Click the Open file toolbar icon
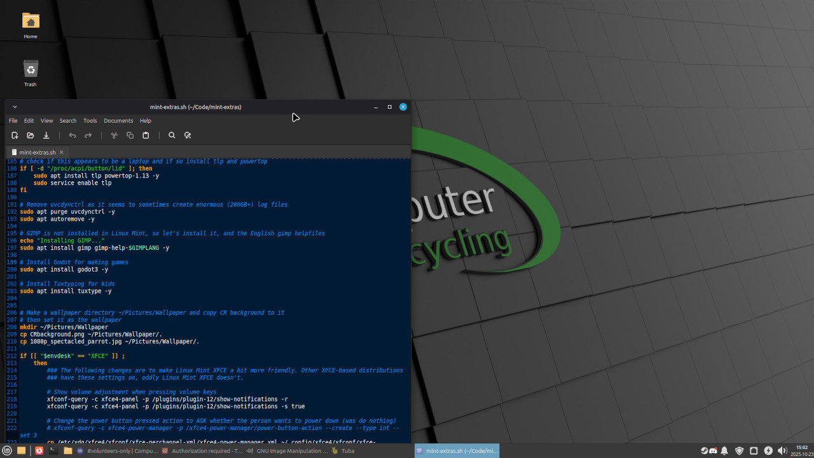814x458 pixels. point(31,135)
